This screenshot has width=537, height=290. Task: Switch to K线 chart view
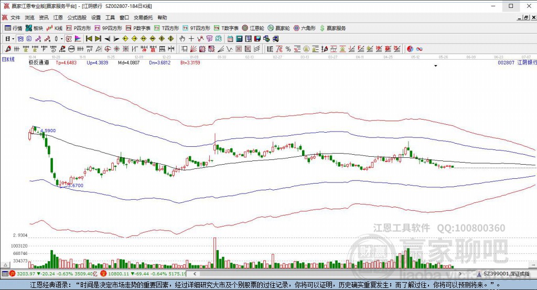coord(55,28)
